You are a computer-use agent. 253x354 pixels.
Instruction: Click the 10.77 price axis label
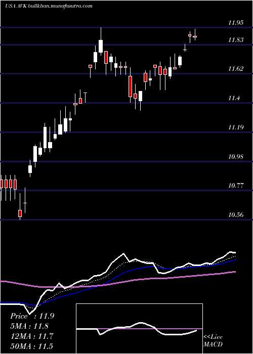236,186
